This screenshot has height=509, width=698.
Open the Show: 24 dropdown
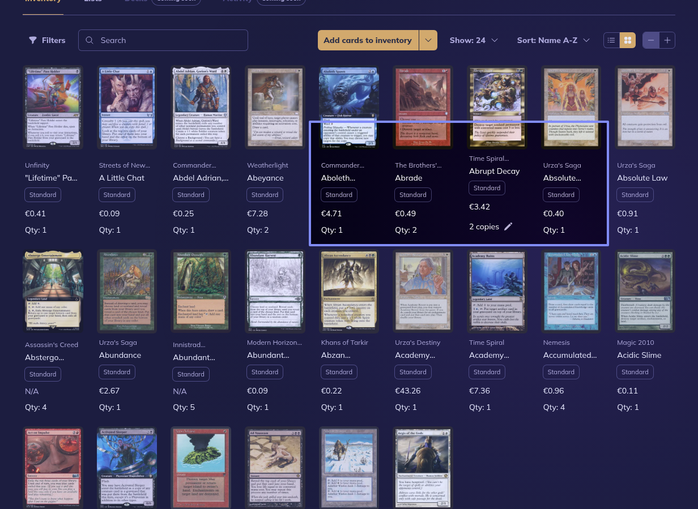474,40
